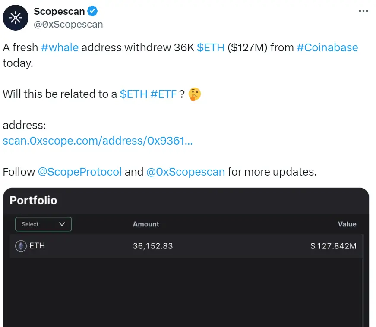Click the Scopescan profile avatar
The image size is (376, 327).
tap(15, 18)
